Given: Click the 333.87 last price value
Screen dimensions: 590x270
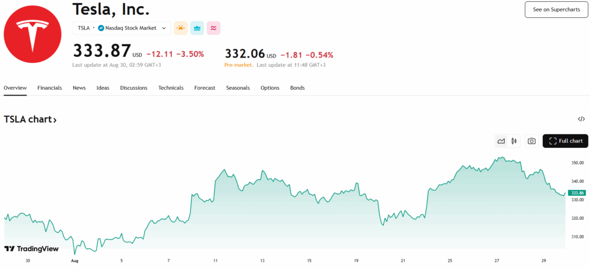Looking at the screenshot, I should point(101,51).
